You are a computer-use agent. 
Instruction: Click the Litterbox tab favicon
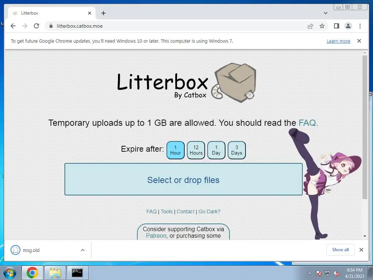[15, 13]
